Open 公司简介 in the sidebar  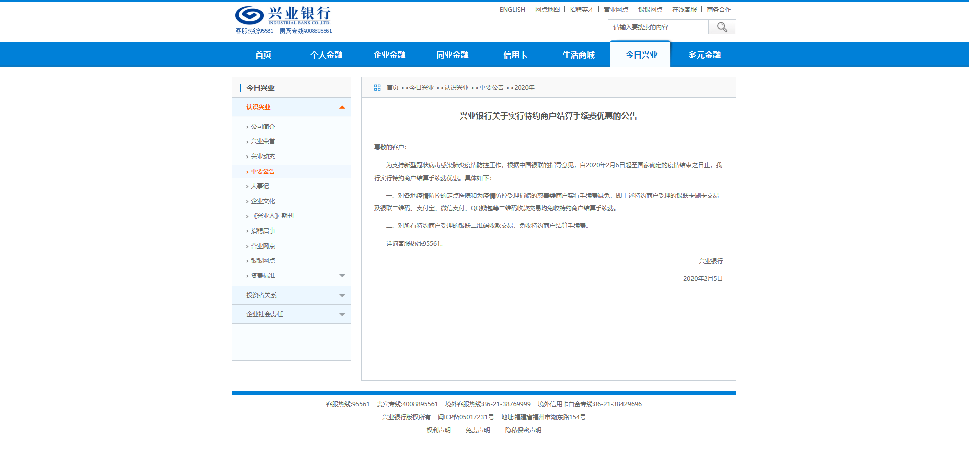(x=263, y=127)
